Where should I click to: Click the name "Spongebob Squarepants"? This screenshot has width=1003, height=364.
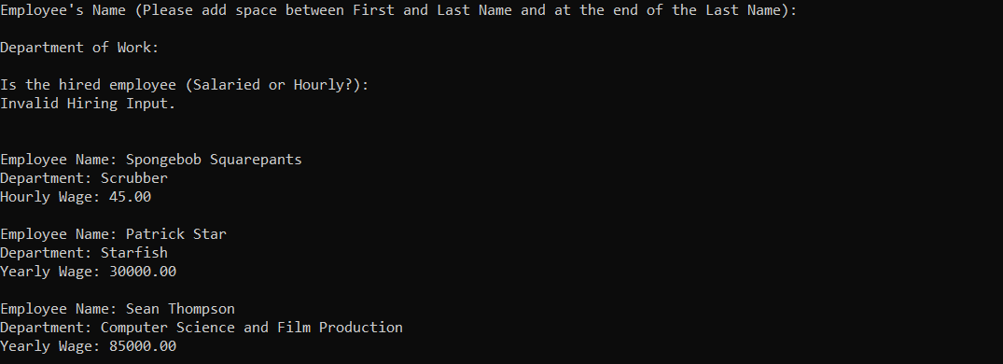(214, 160)
